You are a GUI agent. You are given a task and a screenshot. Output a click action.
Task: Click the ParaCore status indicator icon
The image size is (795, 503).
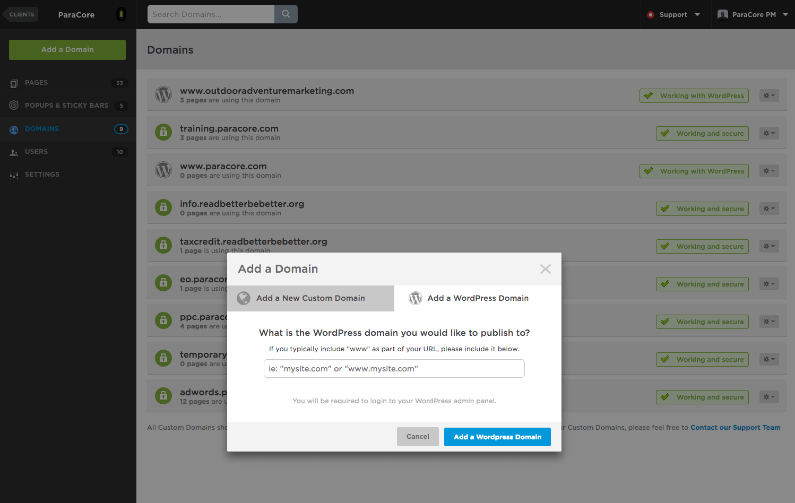point(121,14)
